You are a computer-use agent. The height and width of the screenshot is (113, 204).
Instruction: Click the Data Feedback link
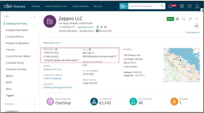click(193, 32)
